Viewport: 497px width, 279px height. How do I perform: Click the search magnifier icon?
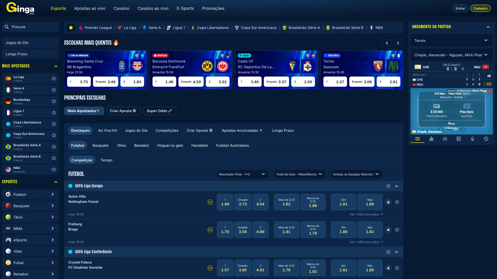tap(7, 27)
